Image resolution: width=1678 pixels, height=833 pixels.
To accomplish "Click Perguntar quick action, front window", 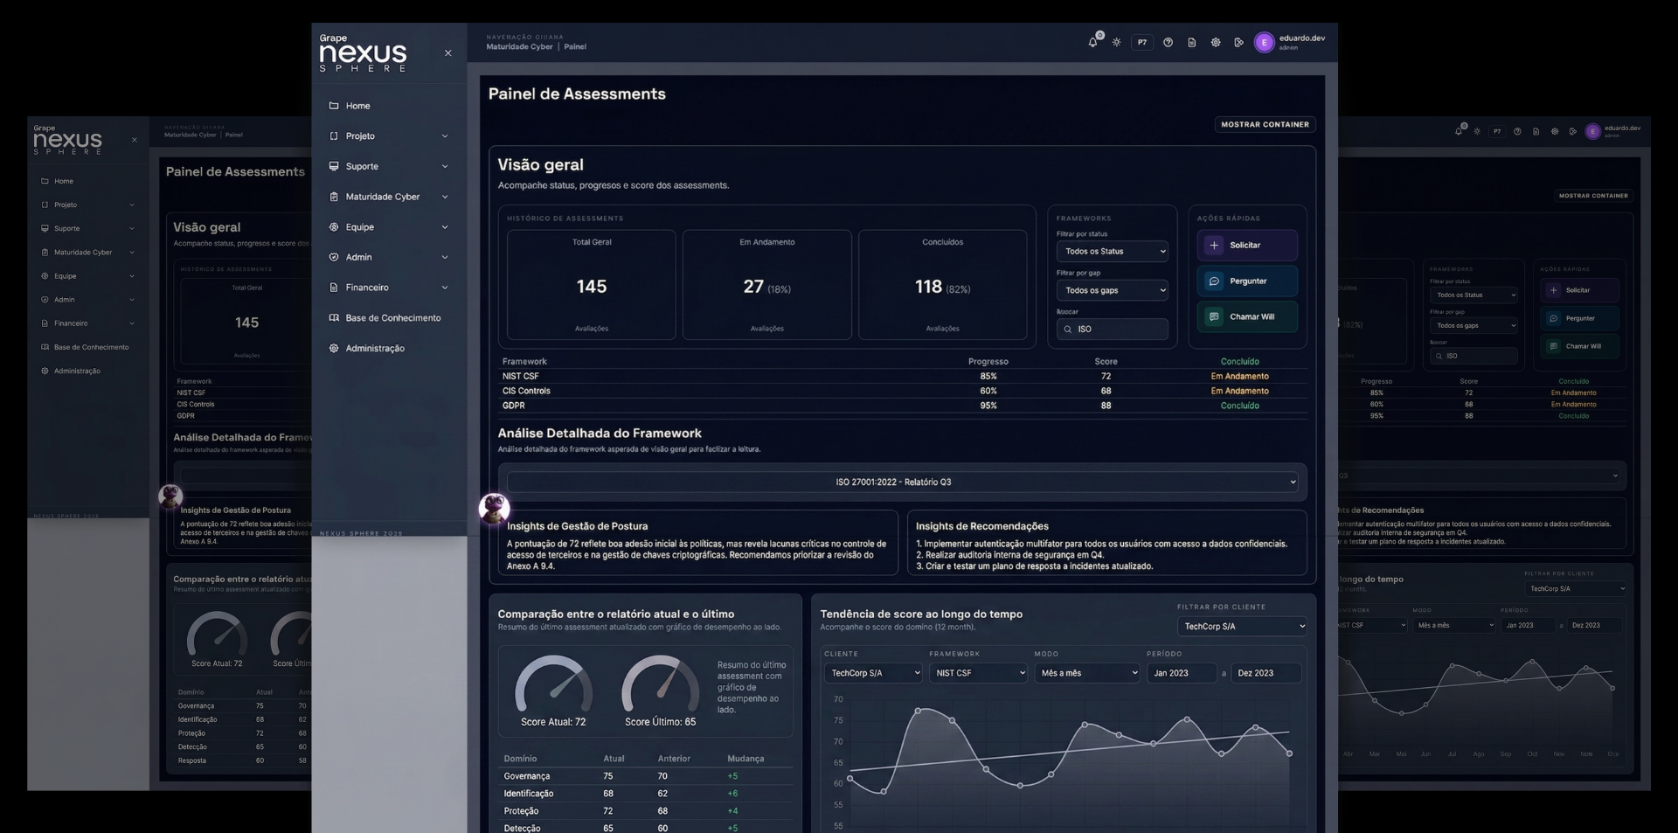I will tap(1247, 281).
